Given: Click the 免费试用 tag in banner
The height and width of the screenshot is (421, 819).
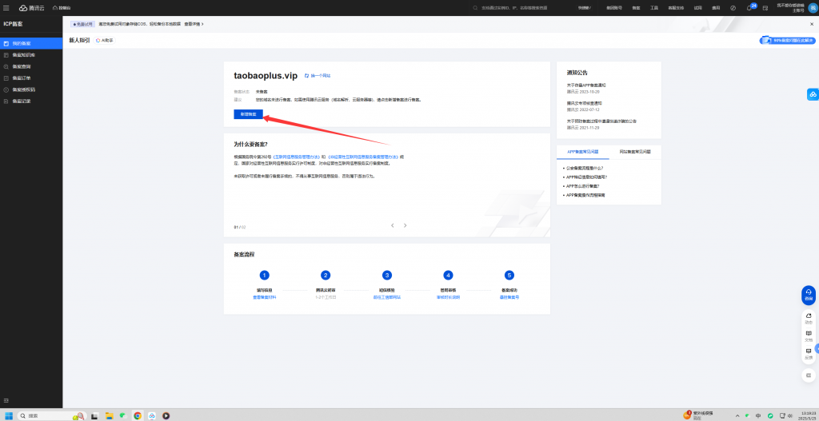Looking at the screenshot, I should click(x=83, y=24).
